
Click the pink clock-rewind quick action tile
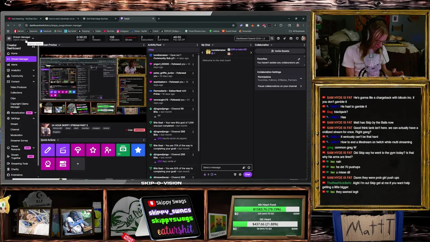tap(48, 164)
